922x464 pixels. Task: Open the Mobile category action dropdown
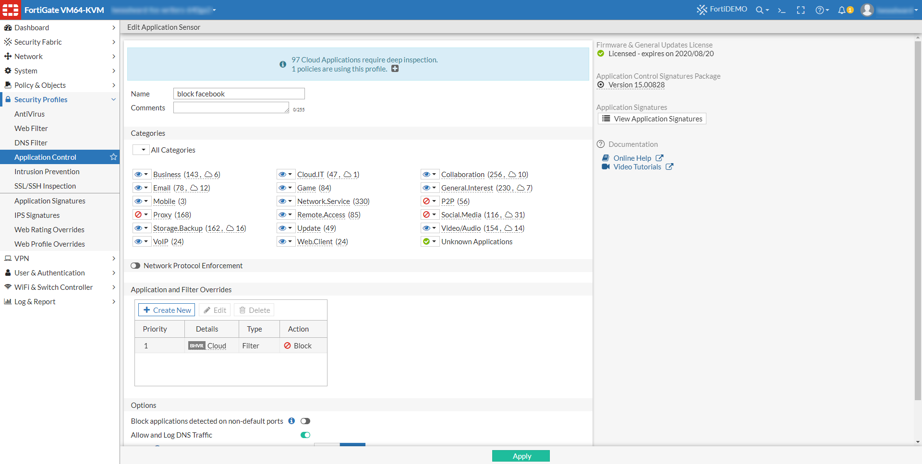click(141, 201)
